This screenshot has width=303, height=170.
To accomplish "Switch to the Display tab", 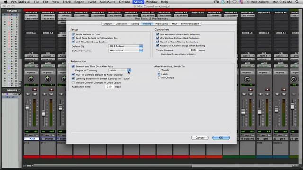I will (x=107, y=24).
